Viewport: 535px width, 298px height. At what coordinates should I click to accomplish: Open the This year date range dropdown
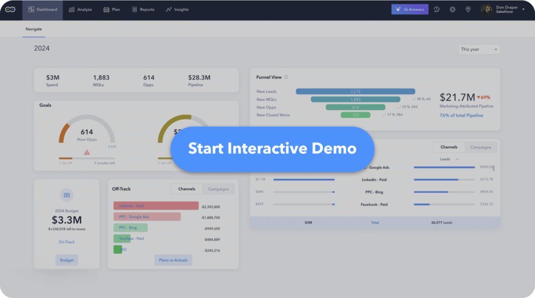tap(479, 50)
